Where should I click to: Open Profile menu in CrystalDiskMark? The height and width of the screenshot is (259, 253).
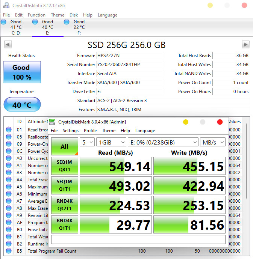click(x=90, y=131)
